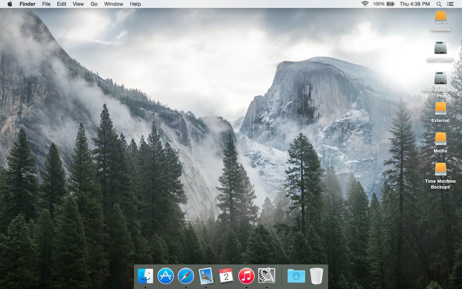Image resolution: width=462 pixels, height=289 pixels.
Task: Open the Downloads folder in Dock
Action: pos(296,276)
